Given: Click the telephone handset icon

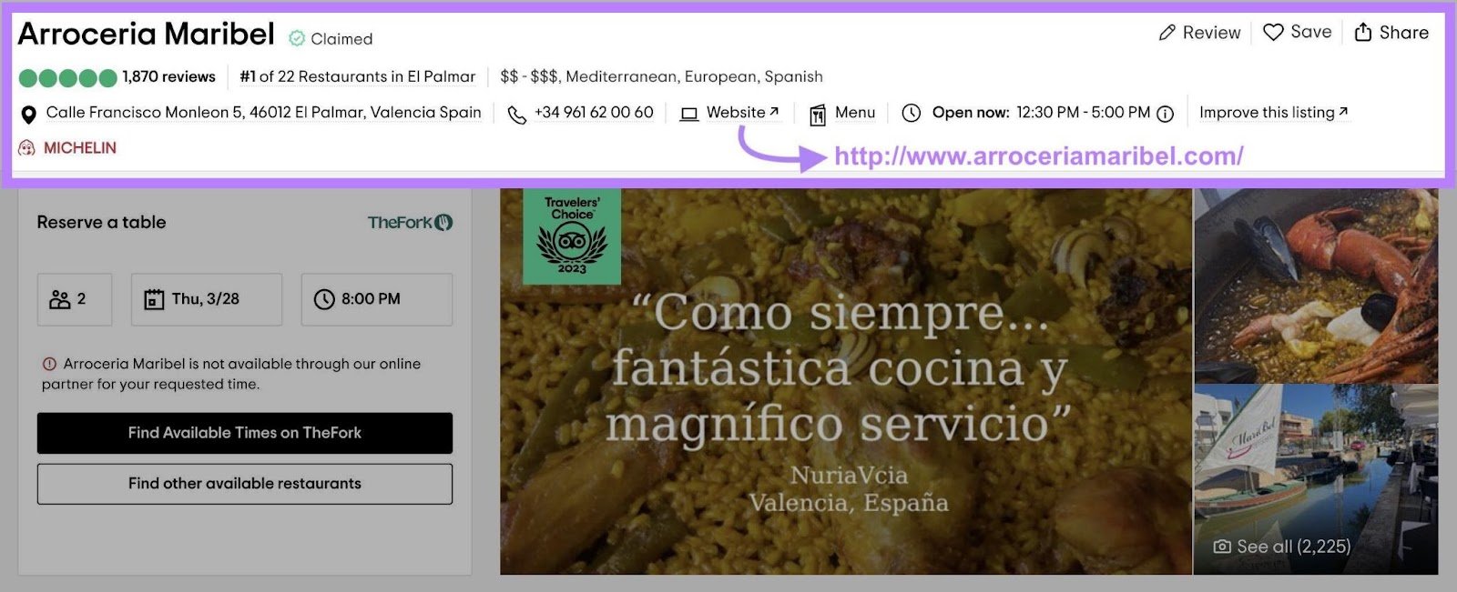Looking at the screenshot, I should click(x=516, y=115).
